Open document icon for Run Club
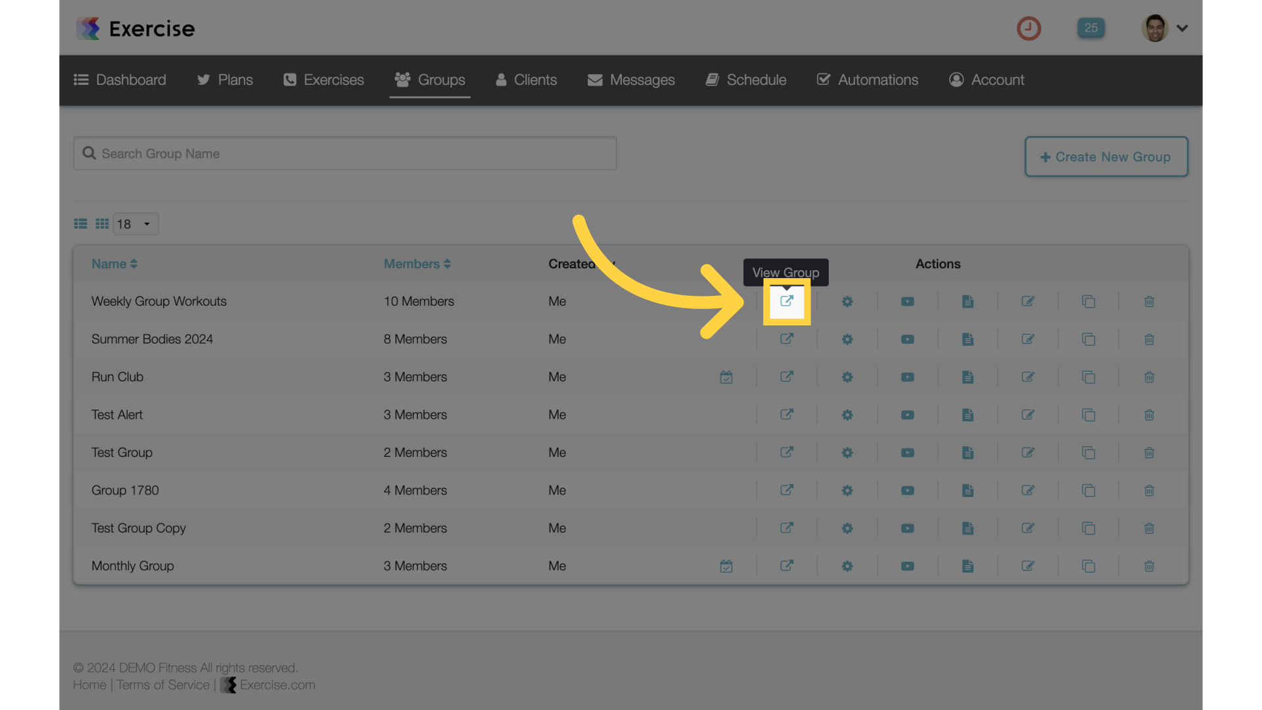The image size is (1262, 710). click(968, 377)
